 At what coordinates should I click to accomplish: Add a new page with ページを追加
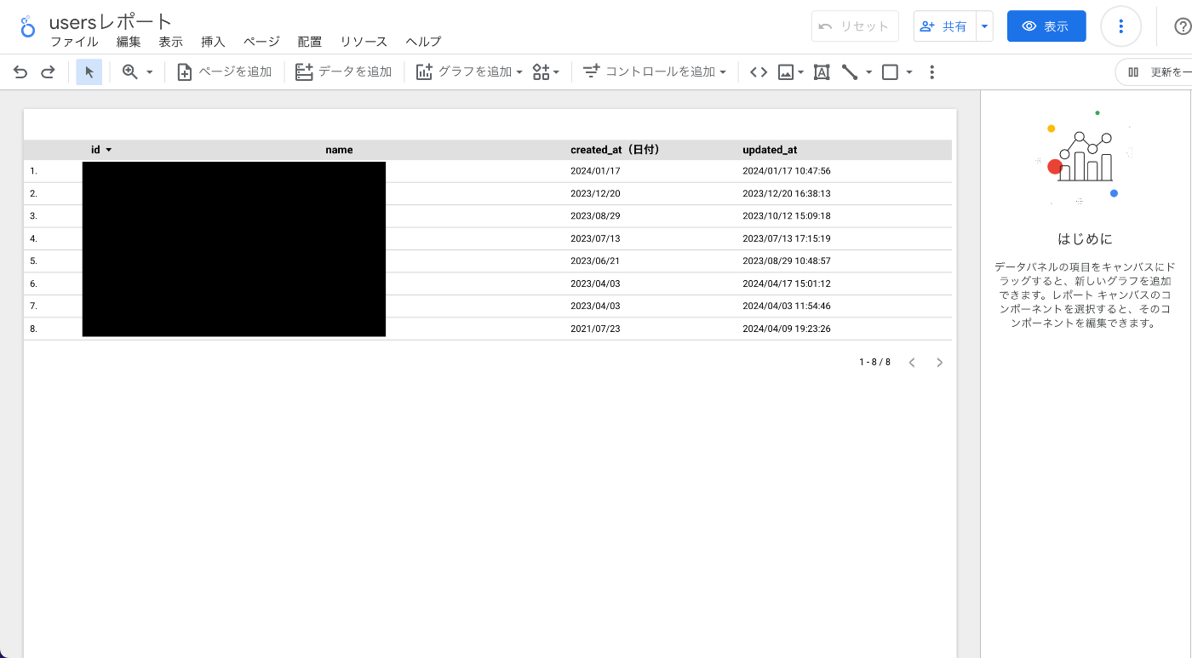(224, 72)
